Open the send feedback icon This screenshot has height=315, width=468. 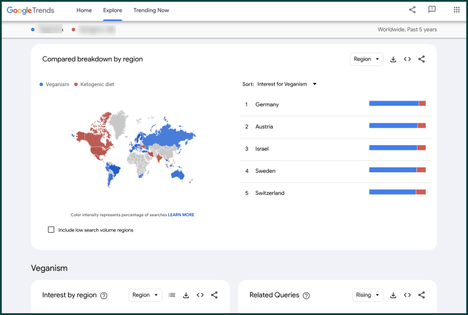431,9
